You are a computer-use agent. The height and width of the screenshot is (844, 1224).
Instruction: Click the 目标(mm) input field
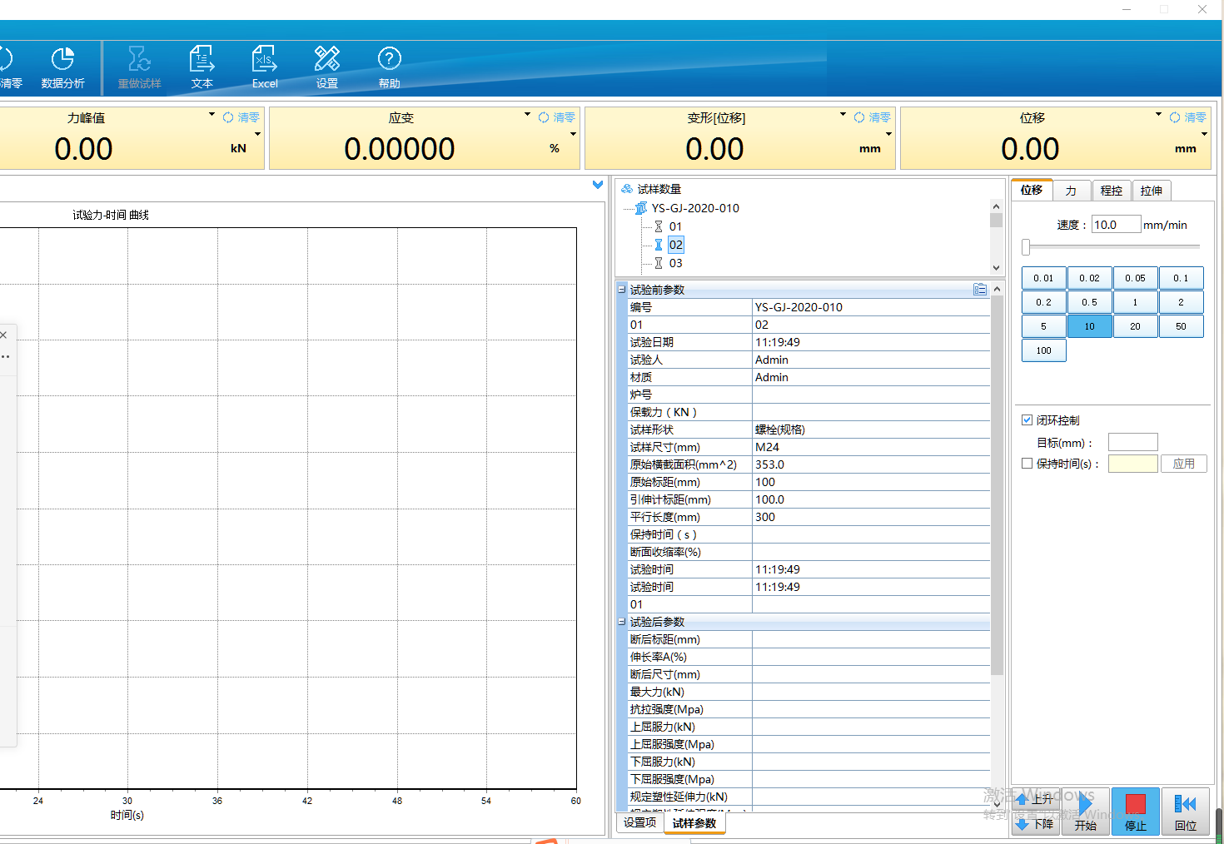pos(1132,442)
